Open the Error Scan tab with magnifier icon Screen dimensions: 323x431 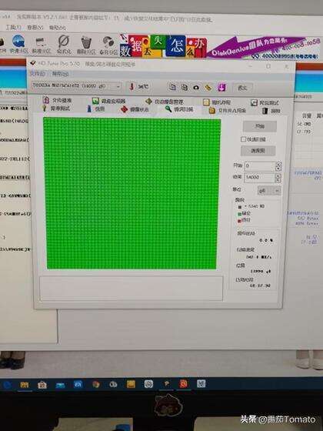(x=180, y=109)
